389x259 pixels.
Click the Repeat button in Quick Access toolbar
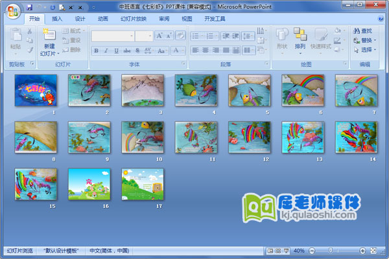click(x=53, y=7)
